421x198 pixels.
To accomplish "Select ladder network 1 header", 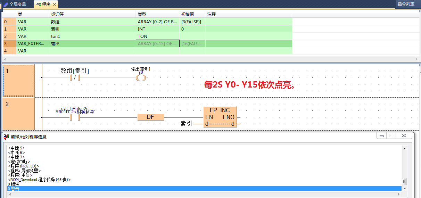I will click(x=18, y=81).
